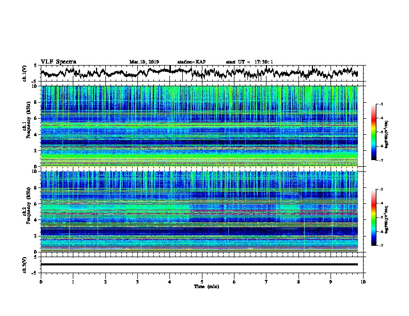Click the ch.1(V) waveform axis label

coord(25,73)
